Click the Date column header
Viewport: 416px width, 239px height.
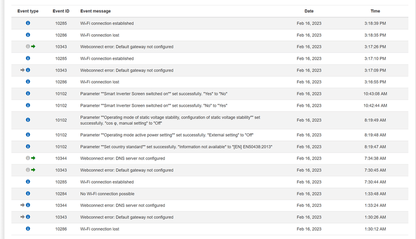pos(309,11)
